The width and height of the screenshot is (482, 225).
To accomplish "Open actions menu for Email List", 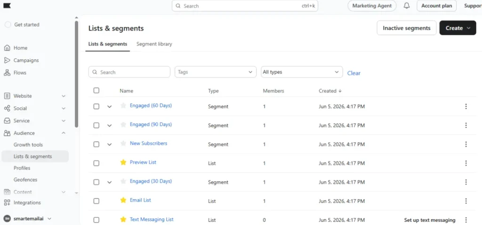I will pos(466,201).
